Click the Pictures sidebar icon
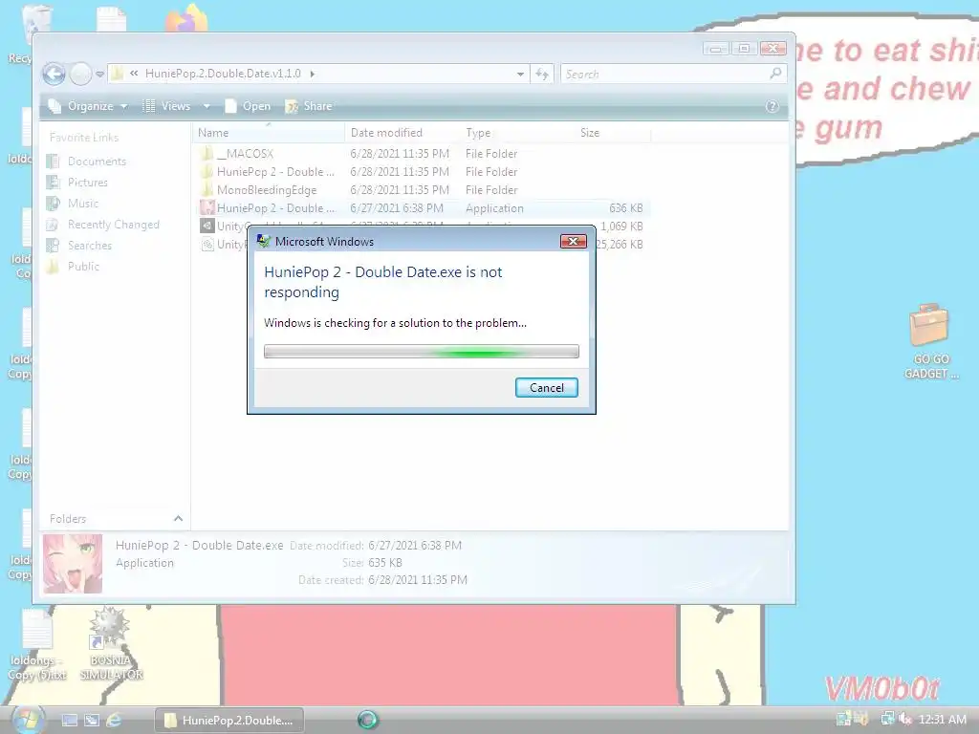 click(x=54, y=183)
